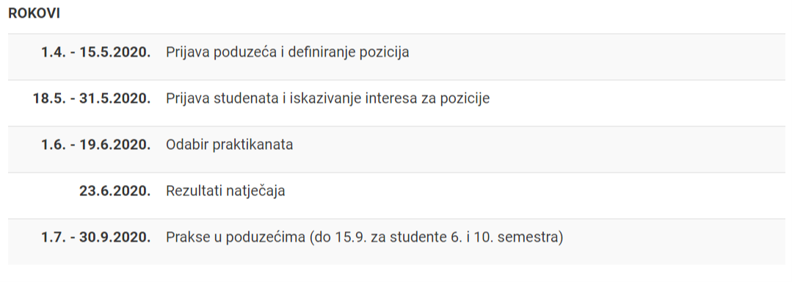Screen dimensions: 792x282
Task: Click the Prijava poduzeća i definiranje pozicija text
Action: tap(288, 52)
